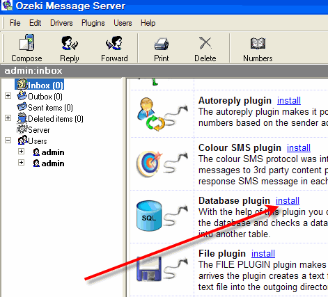Expand the Deleted items tree node
The width and height of the screenshot is (328, 297).
[8, 118]
